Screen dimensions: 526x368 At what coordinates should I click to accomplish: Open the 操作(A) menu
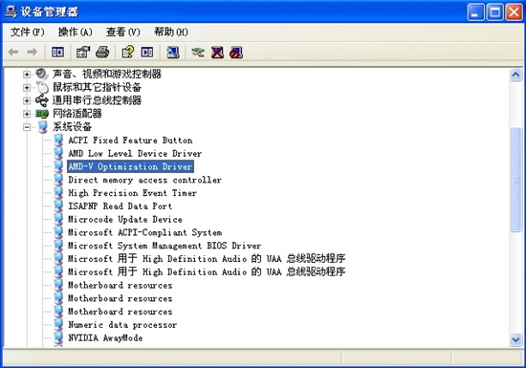(76, 32)
